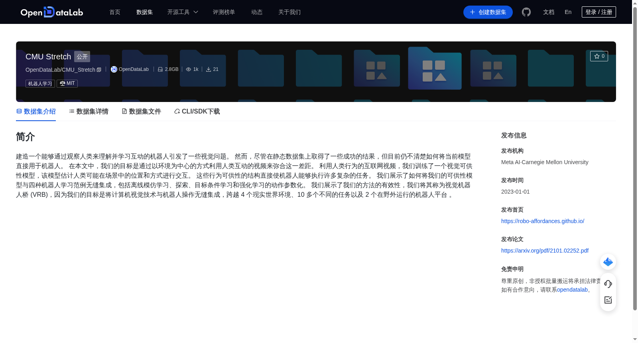Switch to 数据集文件 tab
The width and height of the screenshot is (638, 343).
click(141, 112)
